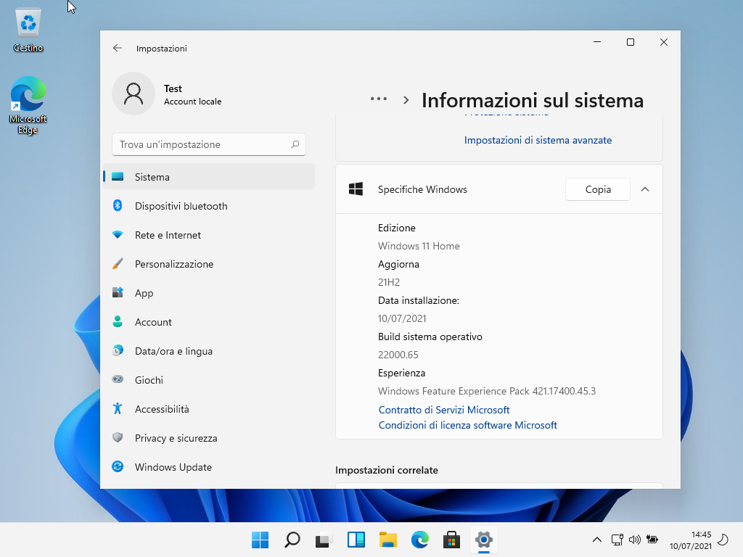
Task: Click the magnifier icon in search box
Action: coord(295,144)
